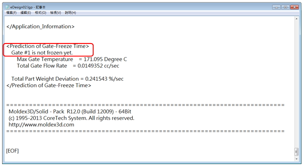This screenshot has height=167, width=304.
Task: Click the </Application_Information> line
Action: [x=40, y=26]
